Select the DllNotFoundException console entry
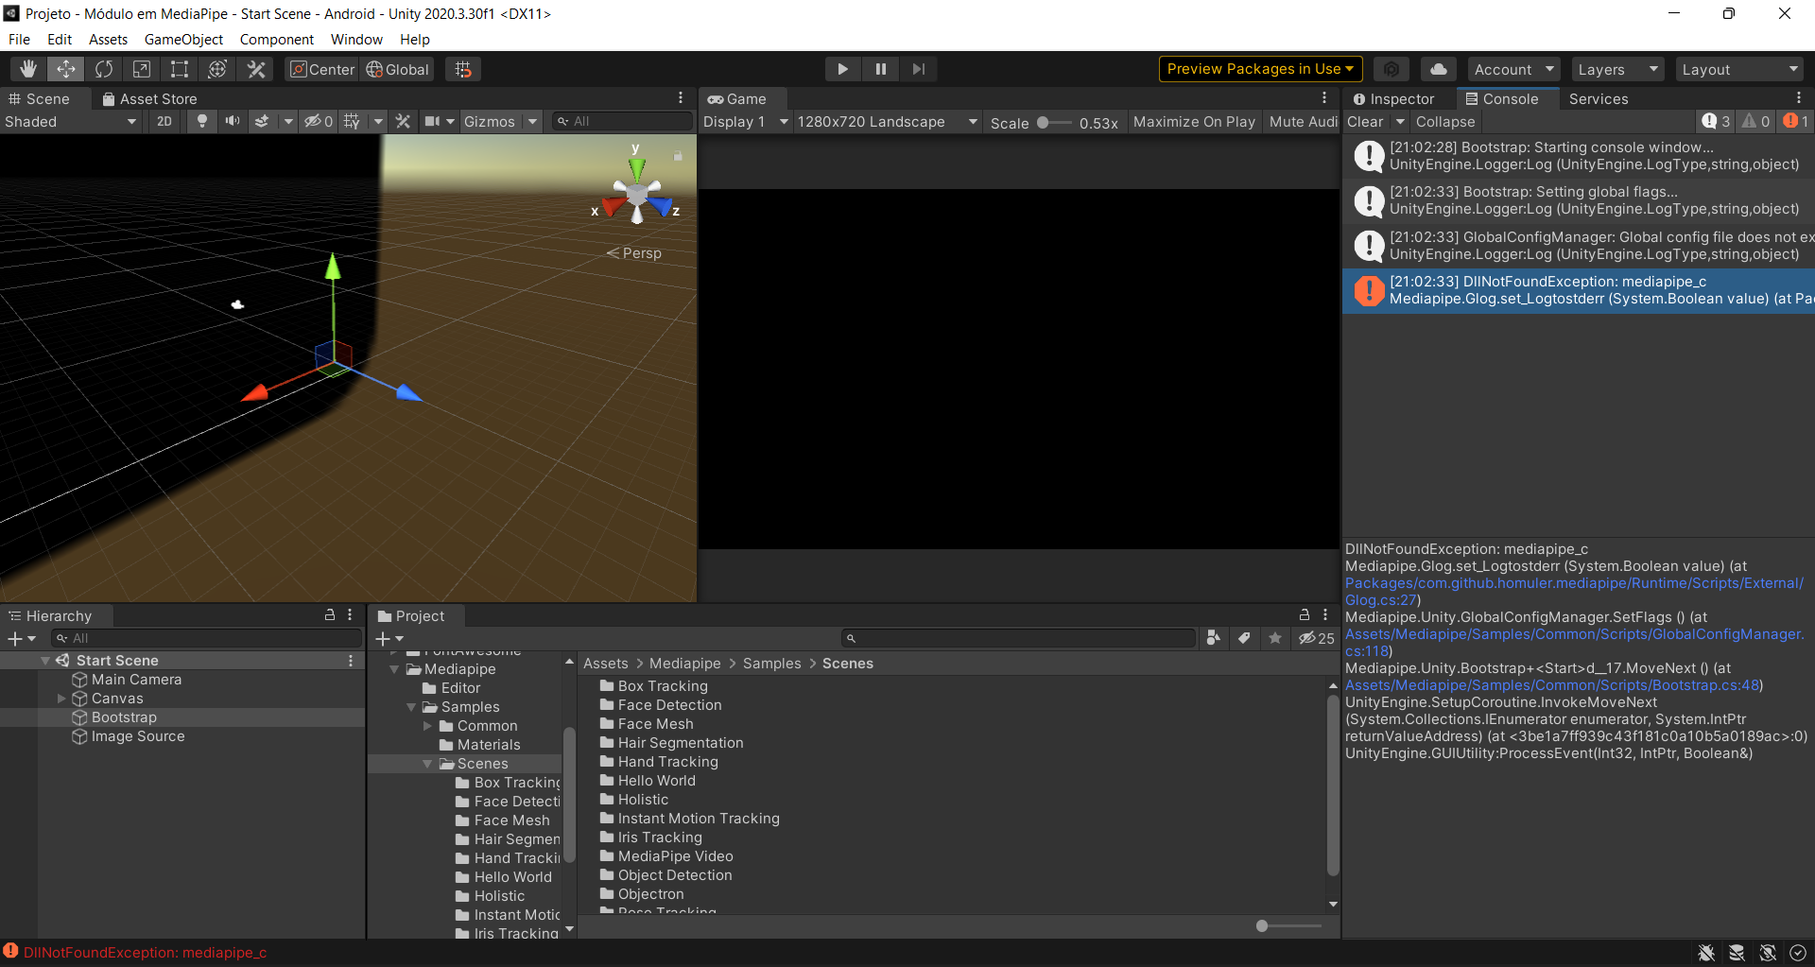 (x=1578, y=290)
